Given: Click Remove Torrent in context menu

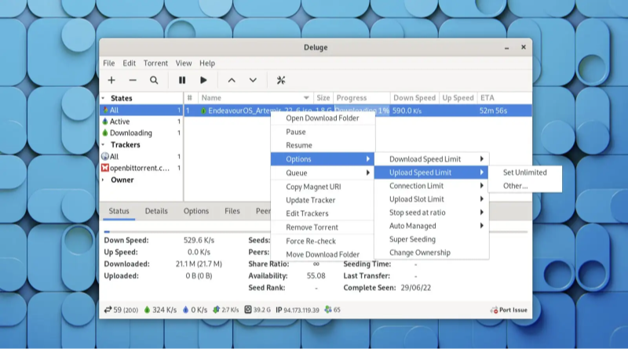Looking at the screenshot, I should click(323, 227).
